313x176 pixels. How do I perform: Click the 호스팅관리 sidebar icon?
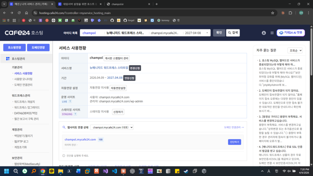(8, 59)
